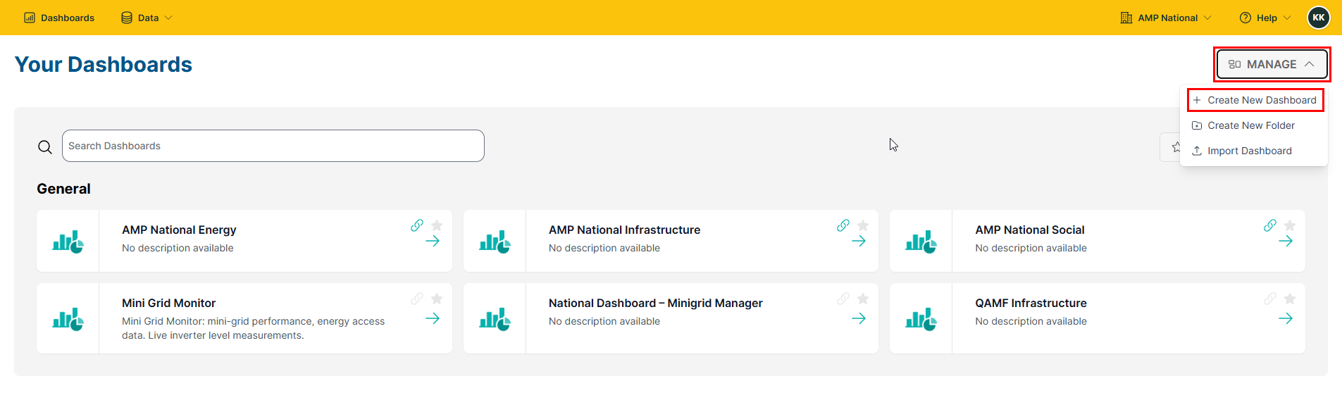
Task: Chart icon of QAMF Infrastructure card
Action: click(921, 319)
